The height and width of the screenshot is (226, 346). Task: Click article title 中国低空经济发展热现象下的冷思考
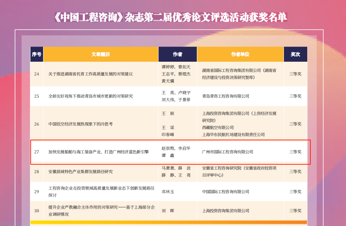[80, 124]
